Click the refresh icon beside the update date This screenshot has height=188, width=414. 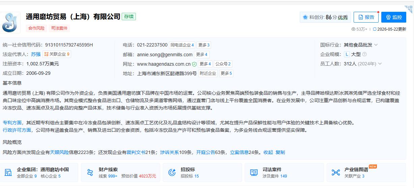pyautogui.click(x=375, y=29)
